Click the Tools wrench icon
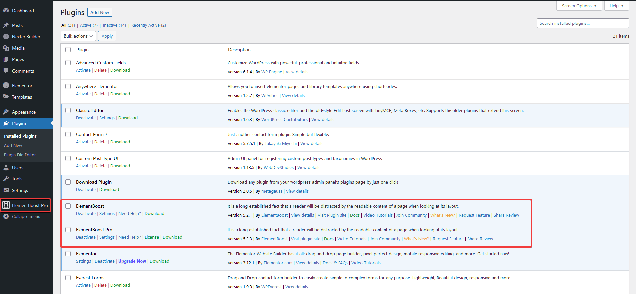Viewport: 636px width, 294px height. [x=6, y=179]
